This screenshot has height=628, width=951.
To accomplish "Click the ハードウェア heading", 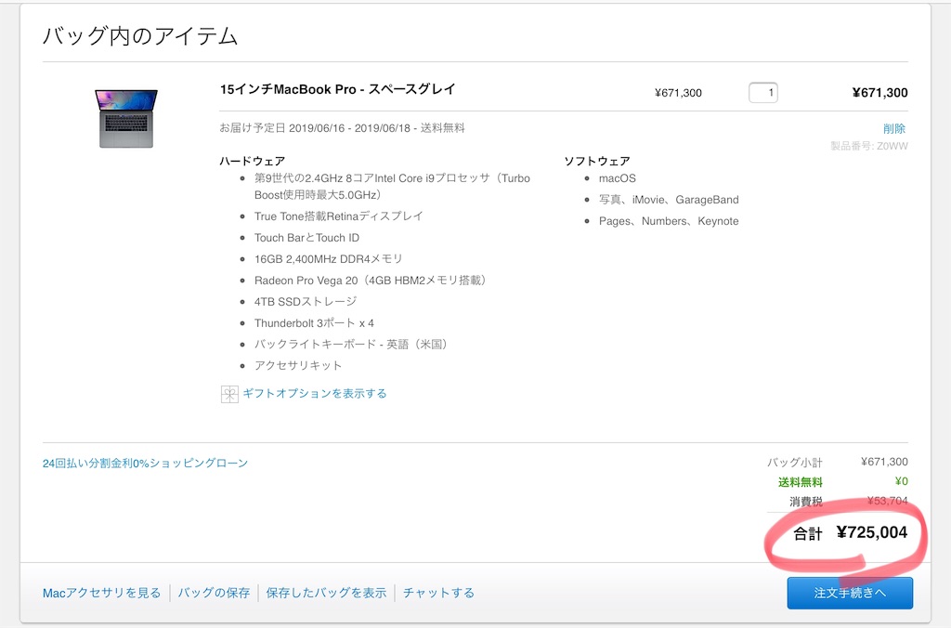I will click(253, 161).
